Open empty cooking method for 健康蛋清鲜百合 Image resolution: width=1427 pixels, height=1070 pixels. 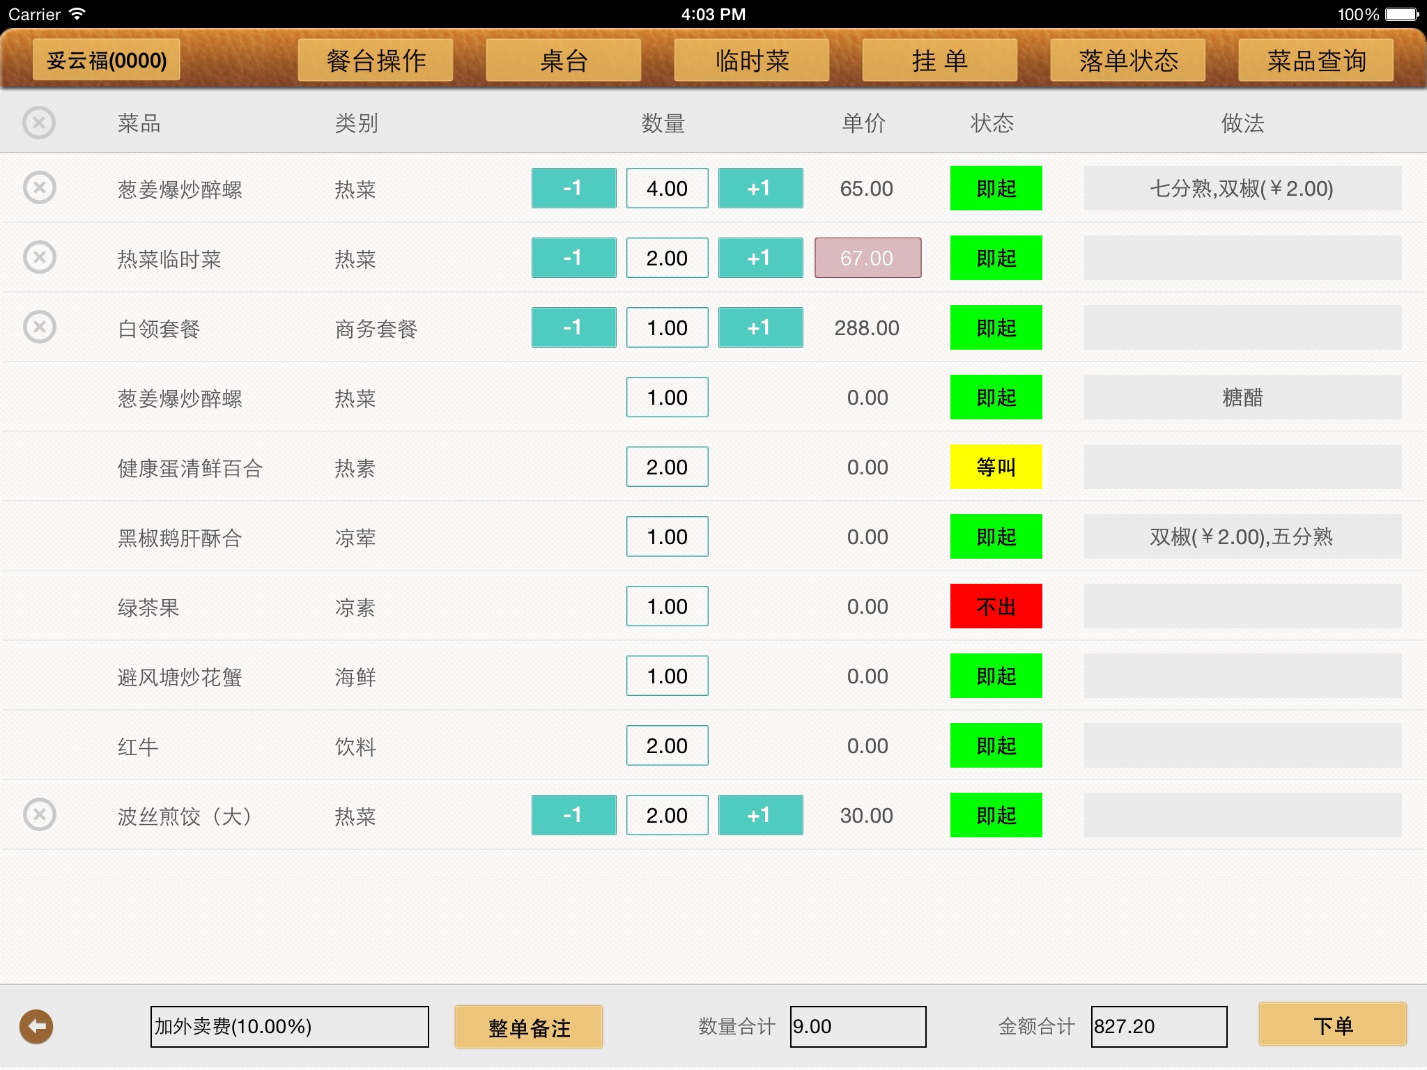tap(1242, 467)
